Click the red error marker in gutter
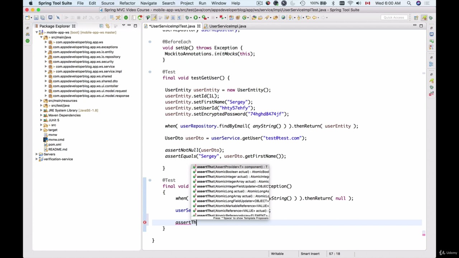The width and height of the screenshot is (459, 258). [x=145, y=222]
